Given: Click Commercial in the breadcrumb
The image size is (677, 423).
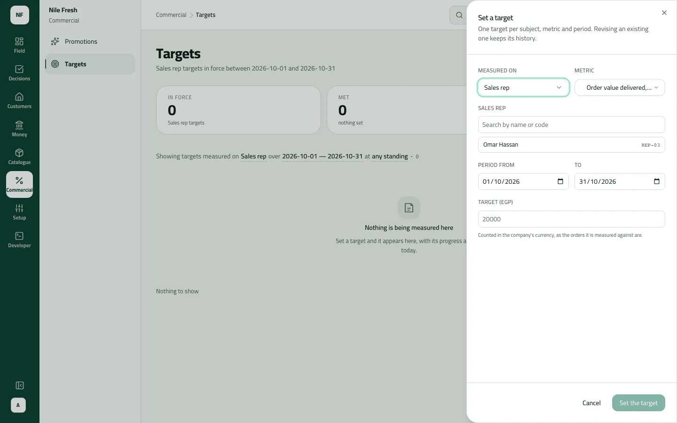Looking at the screenshot, I should (171, 15).
